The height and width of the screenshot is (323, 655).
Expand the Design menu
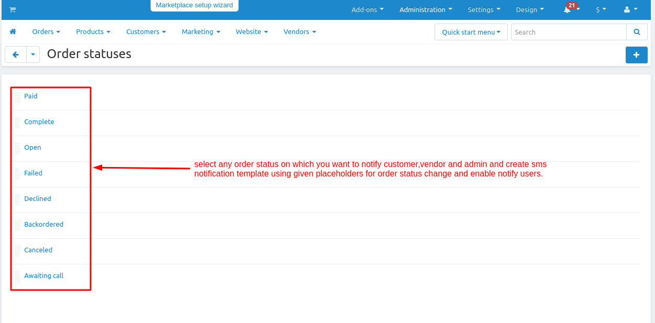[x=530, y=9]
